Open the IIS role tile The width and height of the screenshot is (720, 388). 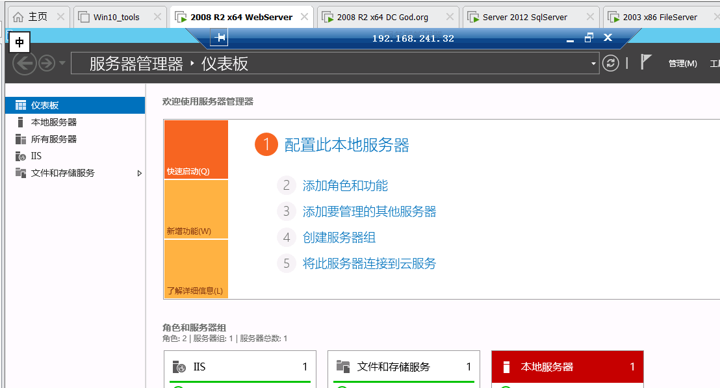click(x=240, y=367)
